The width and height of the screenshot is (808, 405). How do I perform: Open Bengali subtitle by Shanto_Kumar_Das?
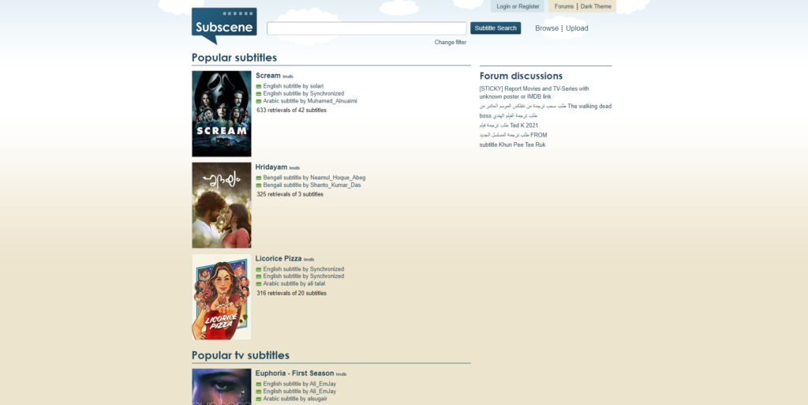(x=312, y=185)
